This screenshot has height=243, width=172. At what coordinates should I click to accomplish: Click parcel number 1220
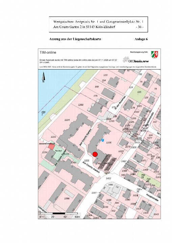[x=67, y=154]
